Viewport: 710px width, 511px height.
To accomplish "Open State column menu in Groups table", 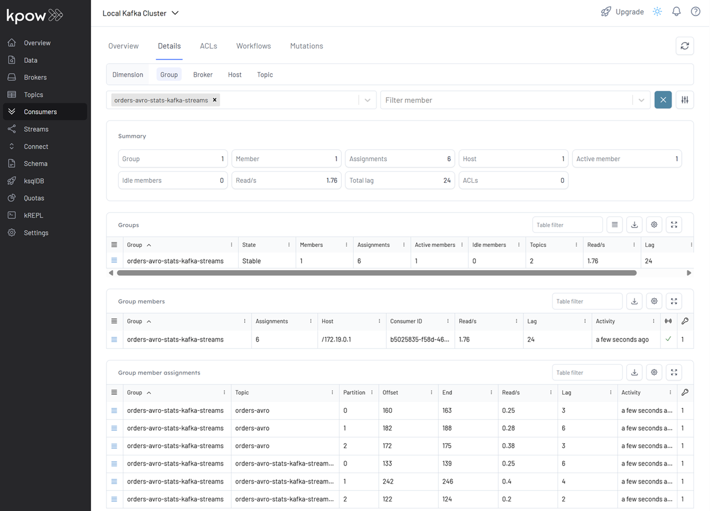I will coord(289,244).
